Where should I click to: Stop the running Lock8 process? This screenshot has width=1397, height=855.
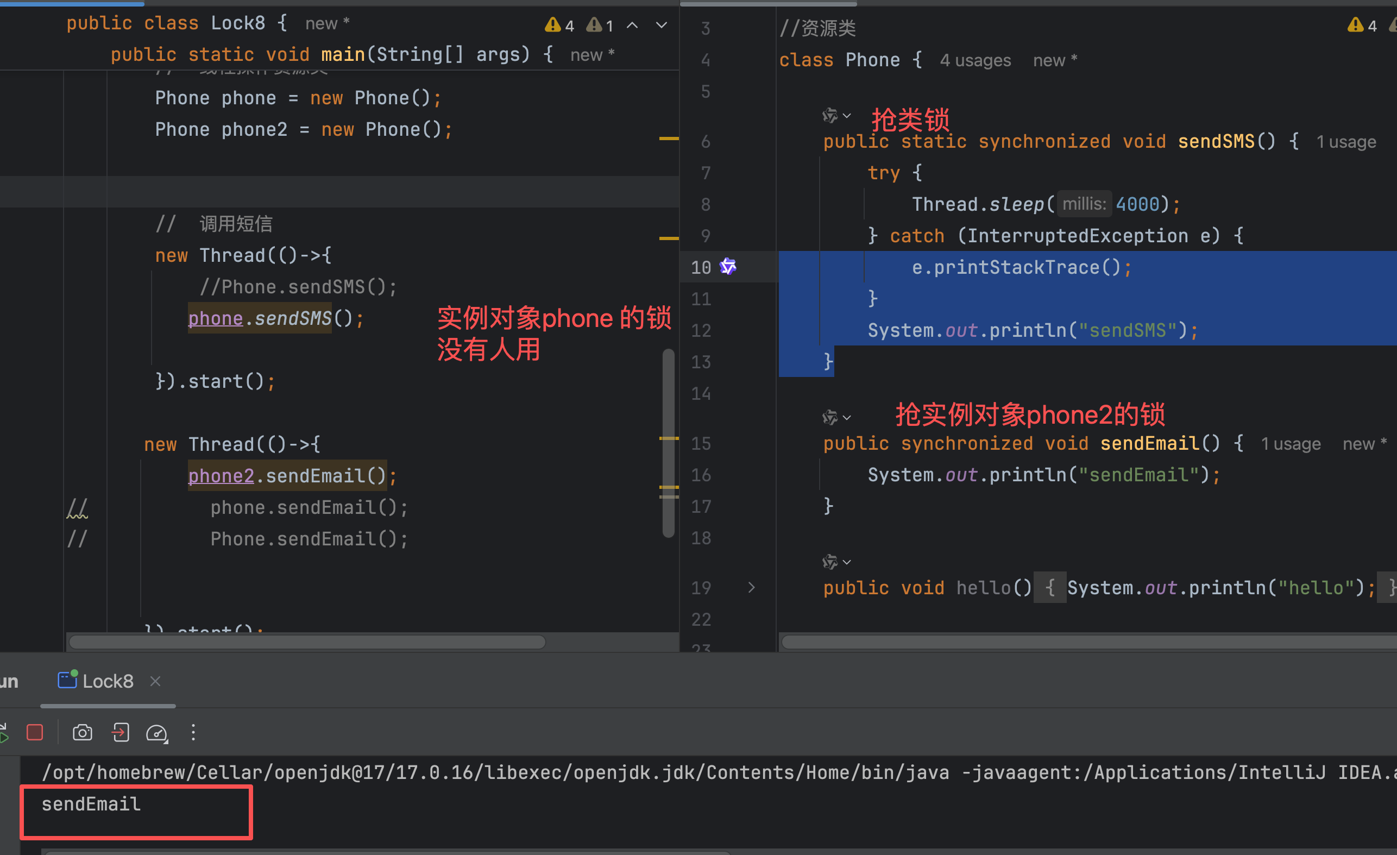pos(35,733)
